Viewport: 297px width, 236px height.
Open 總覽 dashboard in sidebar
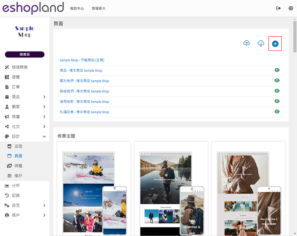16,77
